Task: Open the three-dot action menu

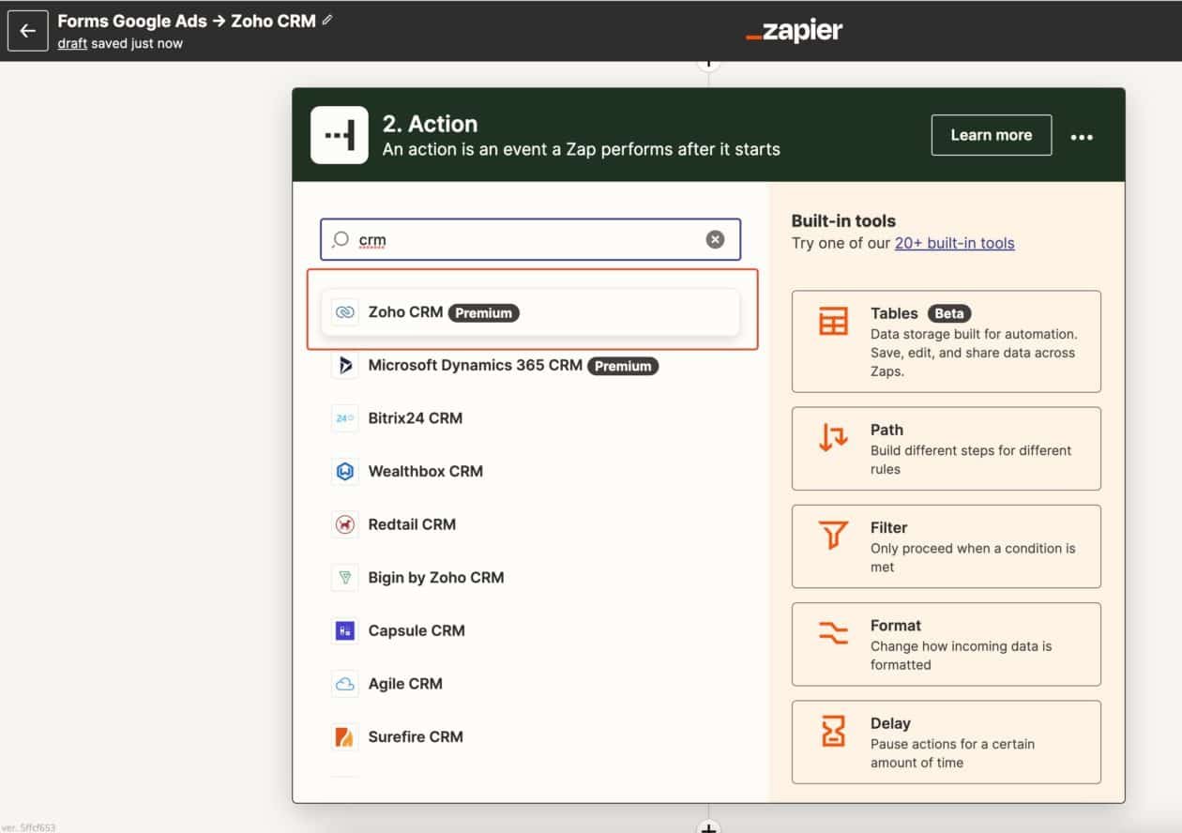Action: pos(1082,137)
